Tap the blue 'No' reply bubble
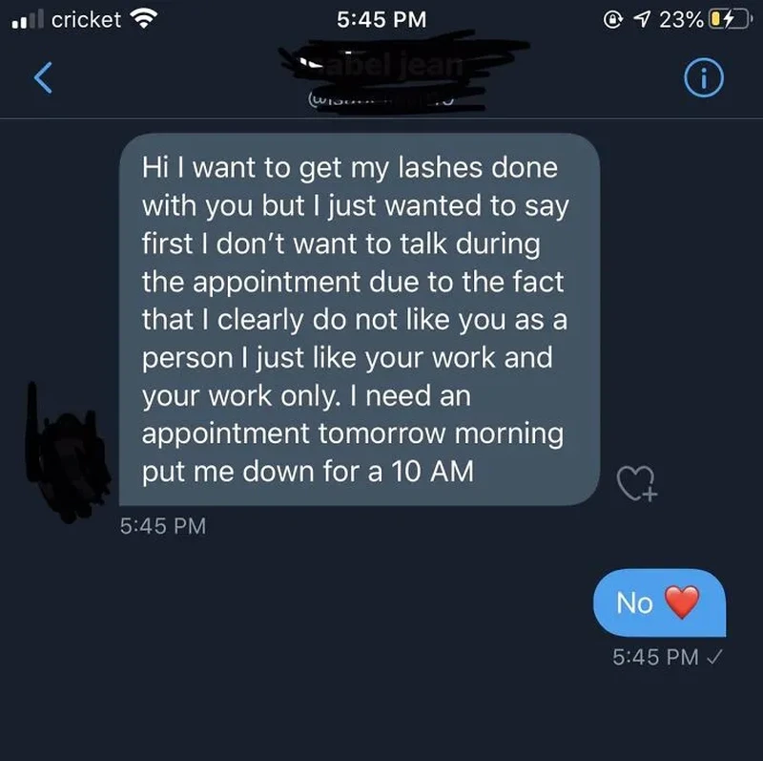 (x=659, y=602)
